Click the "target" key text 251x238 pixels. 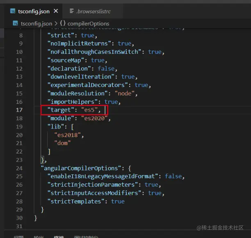point(61,110)
